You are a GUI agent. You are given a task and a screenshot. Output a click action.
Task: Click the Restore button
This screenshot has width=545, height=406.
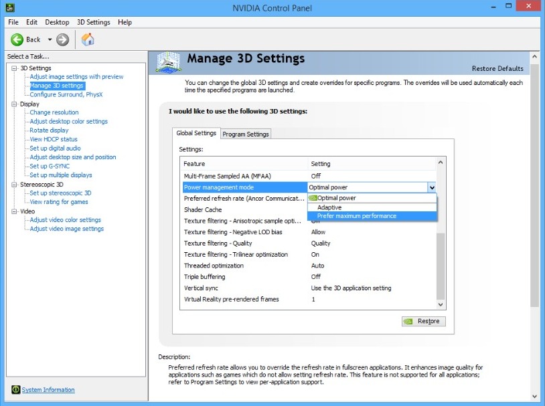(x=423, y=321)
